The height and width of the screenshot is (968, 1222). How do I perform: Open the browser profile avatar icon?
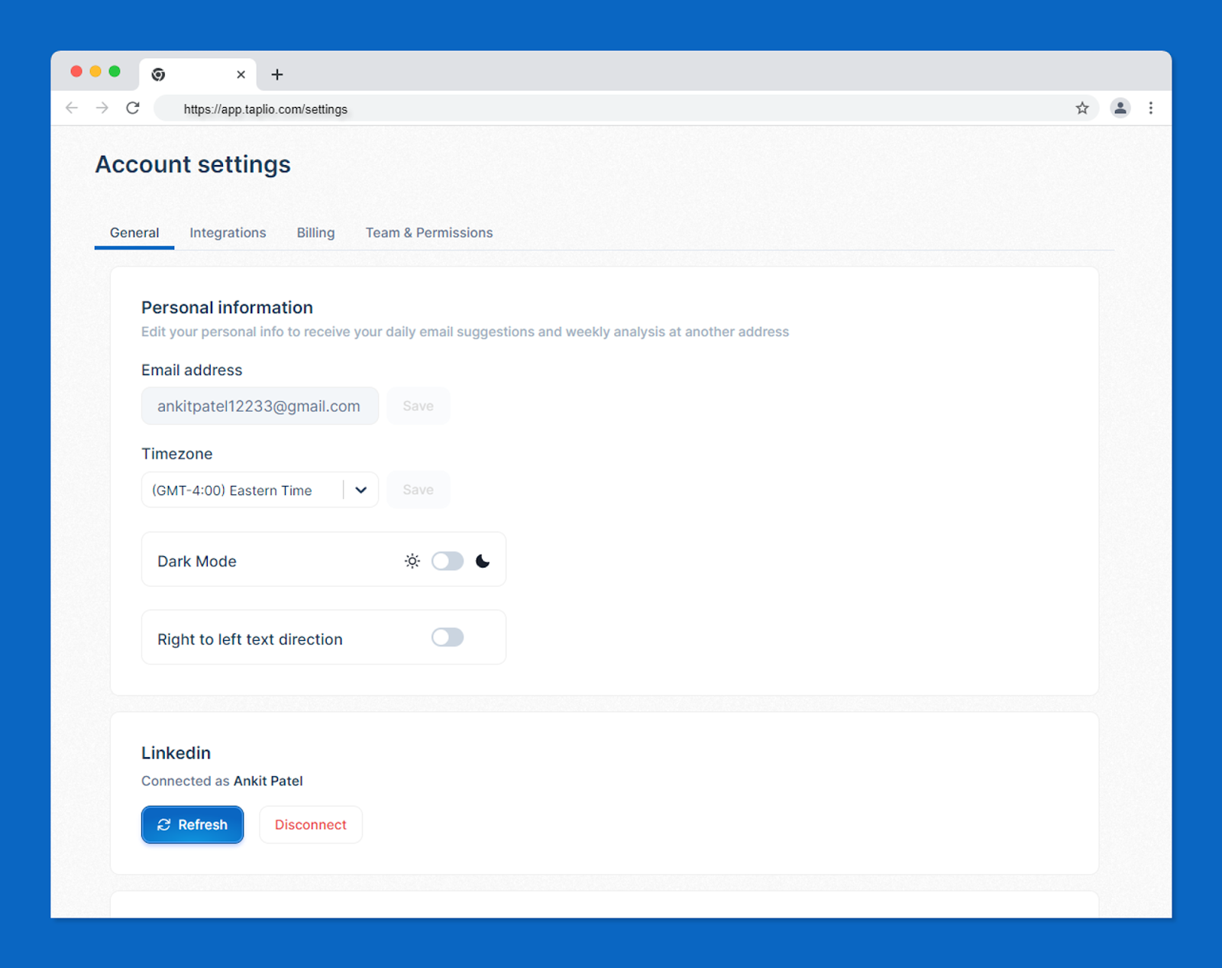tap(1120, 108)
